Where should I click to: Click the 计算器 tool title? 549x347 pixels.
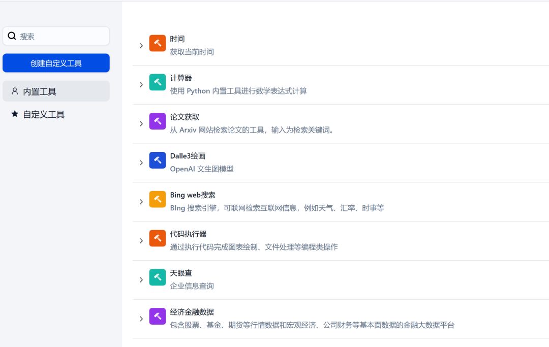pos(181,78)
